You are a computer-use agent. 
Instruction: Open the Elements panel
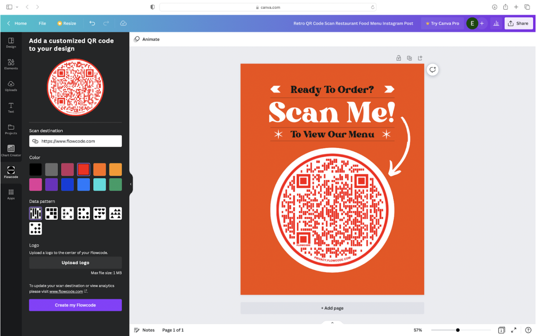11,64
